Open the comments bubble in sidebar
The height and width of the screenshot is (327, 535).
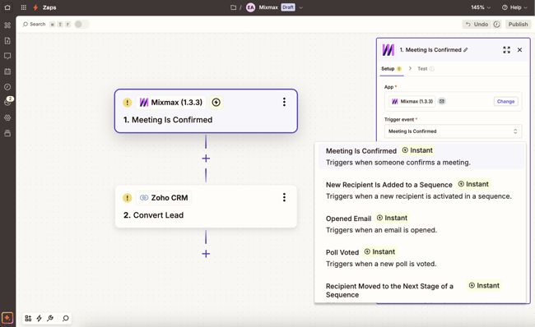pyautogui.click(x=7, y=56)
